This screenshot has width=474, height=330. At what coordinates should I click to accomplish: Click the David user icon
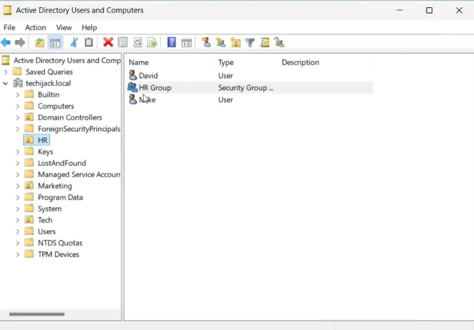[x=133, y=75]
